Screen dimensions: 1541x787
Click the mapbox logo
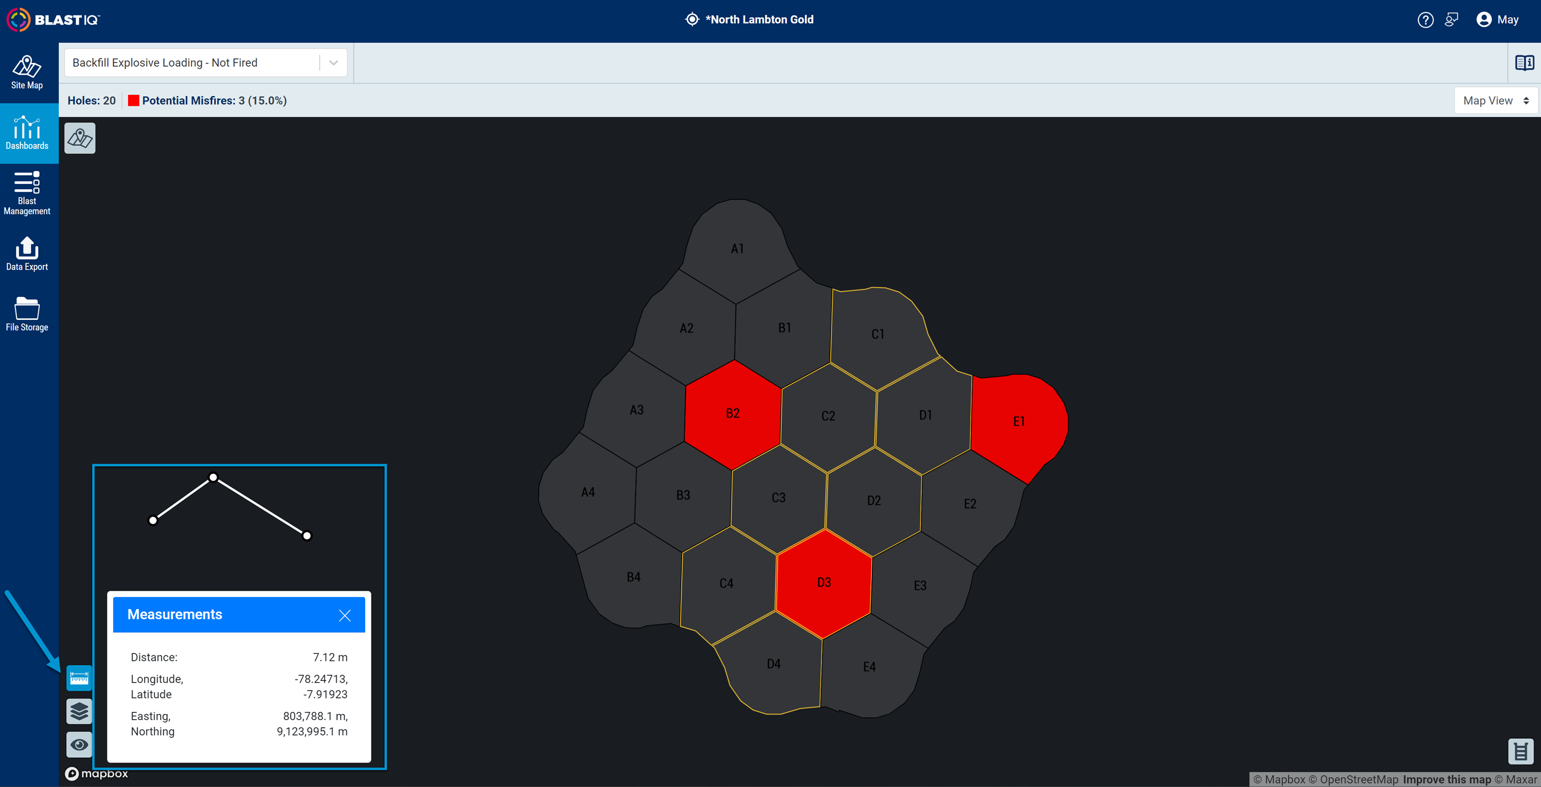click(x=96, y=774)
